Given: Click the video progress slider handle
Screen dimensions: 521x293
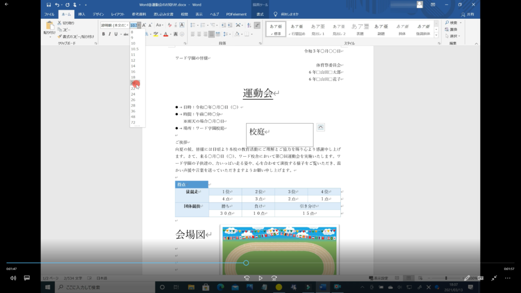Looking at the screenshot, I should coord(246,263).
